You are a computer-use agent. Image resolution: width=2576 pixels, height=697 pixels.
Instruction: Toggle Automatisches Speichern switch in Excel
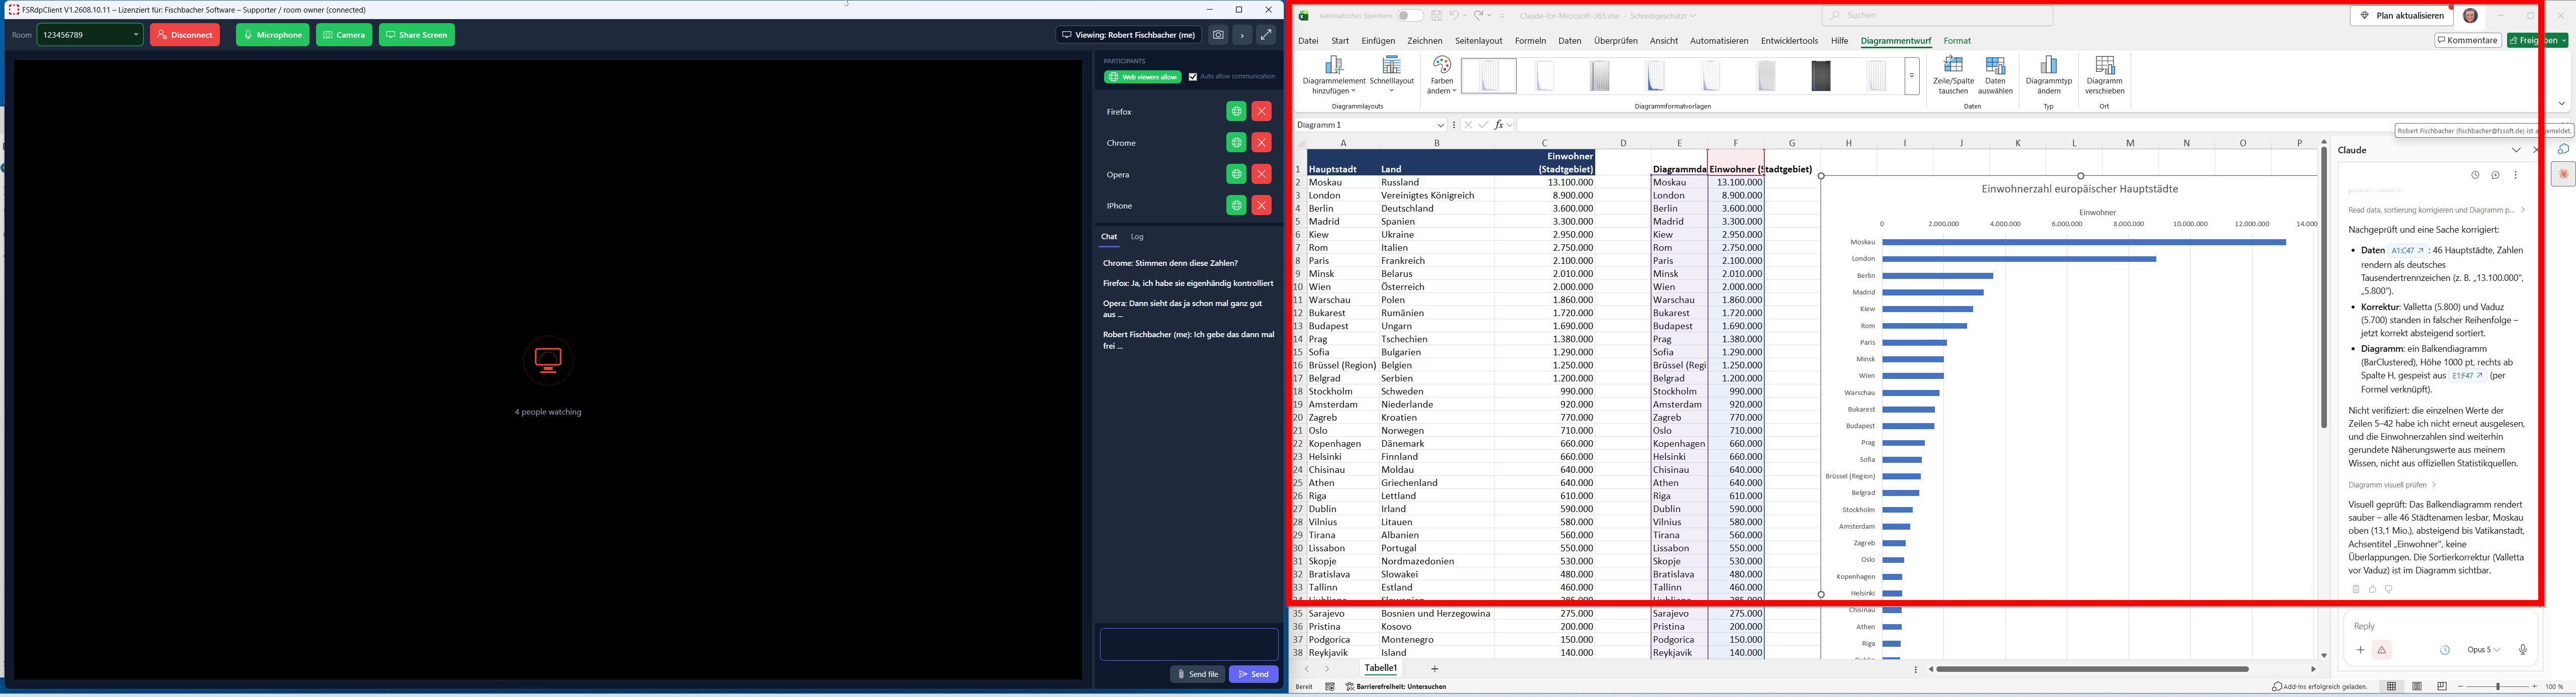(1410, 16)
